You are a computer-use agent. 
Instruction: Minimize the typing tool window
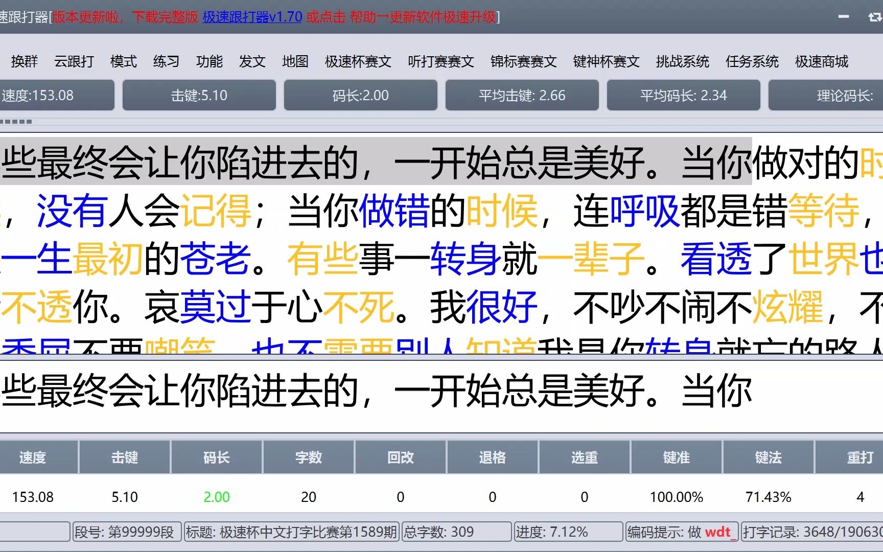point(844,17)
